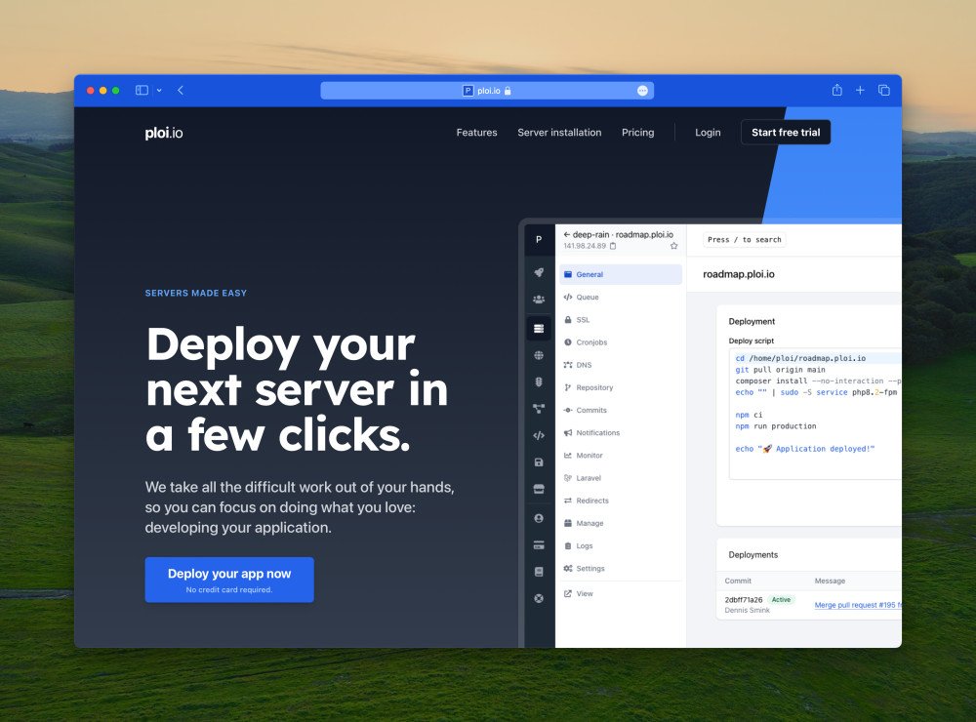Open Repository in the site menu
976x722 pixels.
click(x=621, y=387)
